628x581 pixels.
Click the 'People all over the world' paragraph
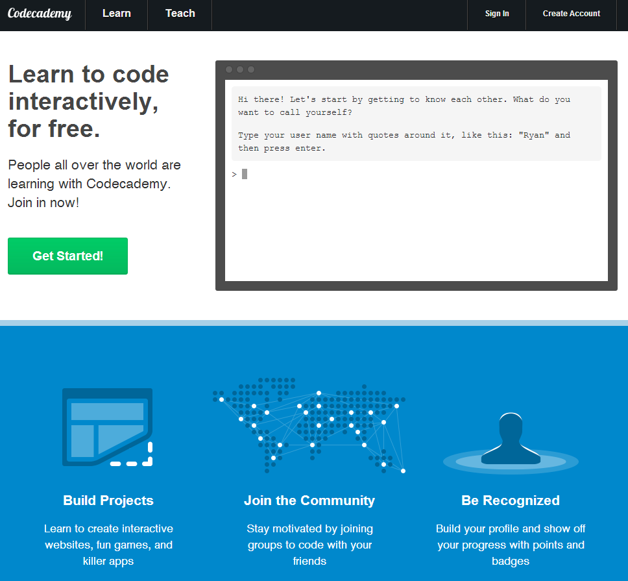pyautogui.click(x=95, y=184)
